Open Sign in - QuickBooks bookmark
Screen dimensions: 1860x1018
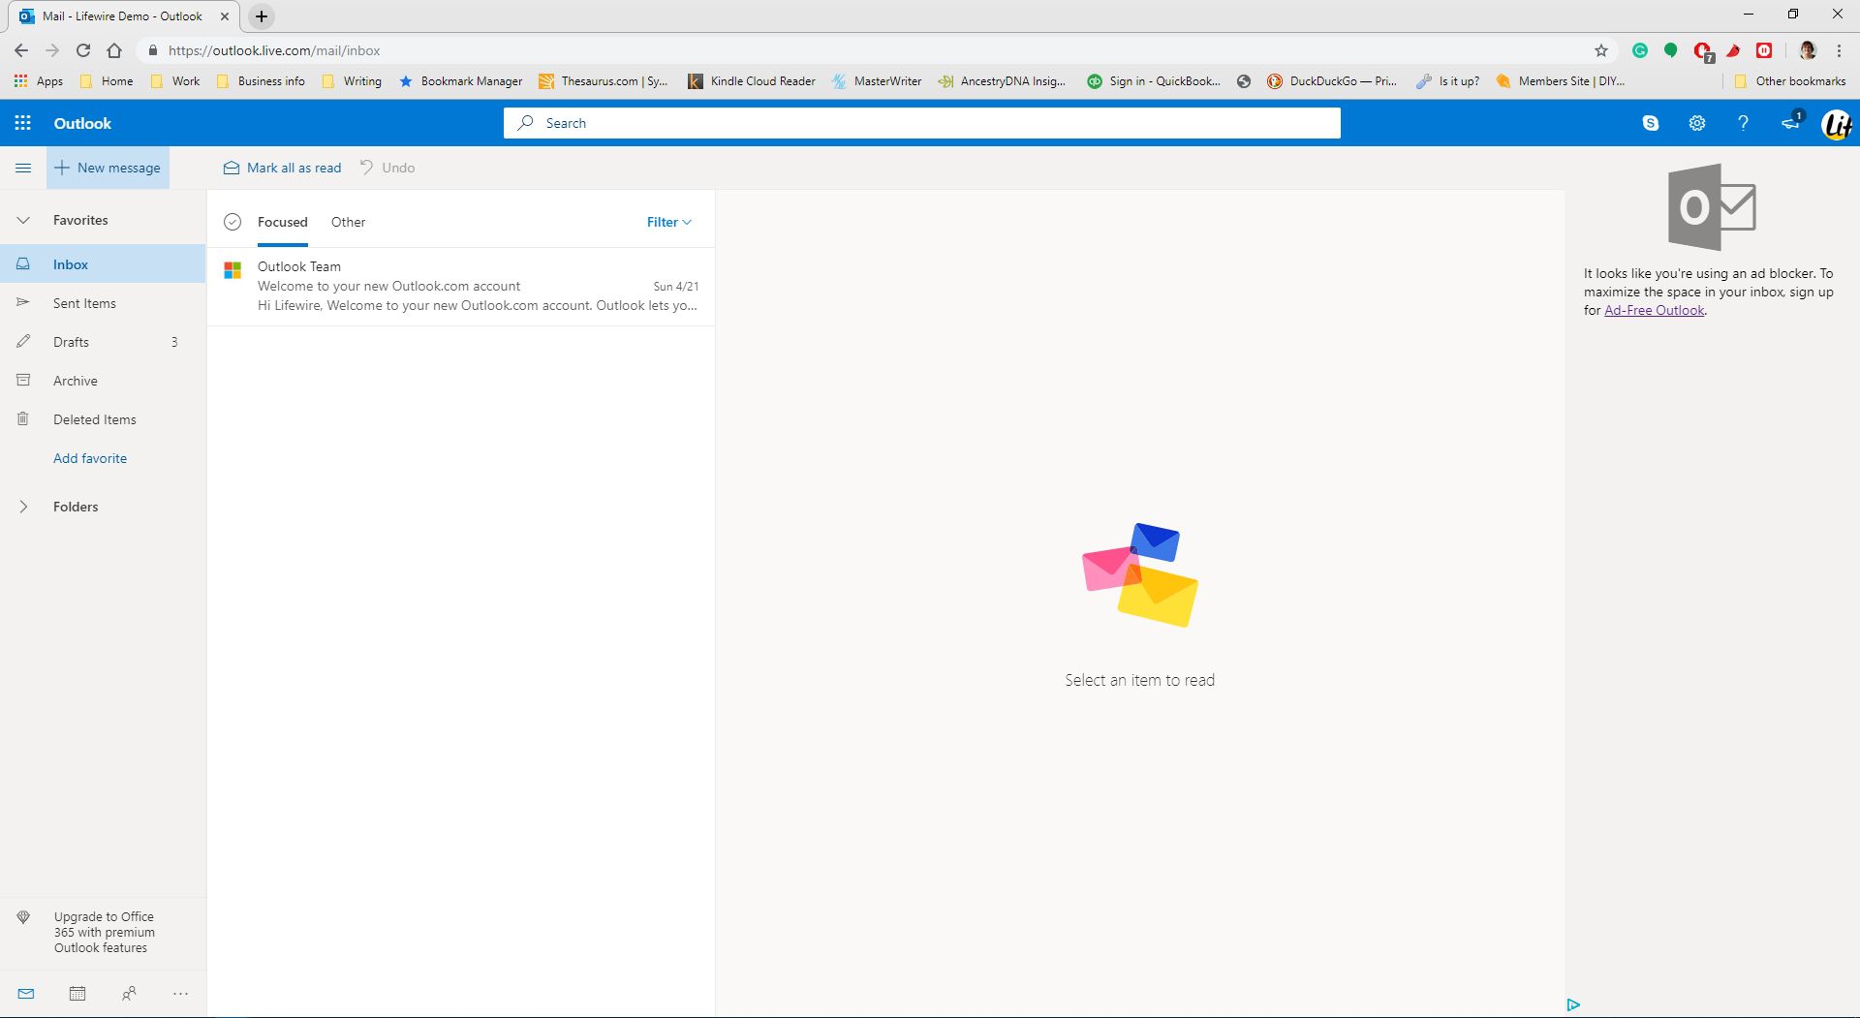click(x=1154, y=81)
